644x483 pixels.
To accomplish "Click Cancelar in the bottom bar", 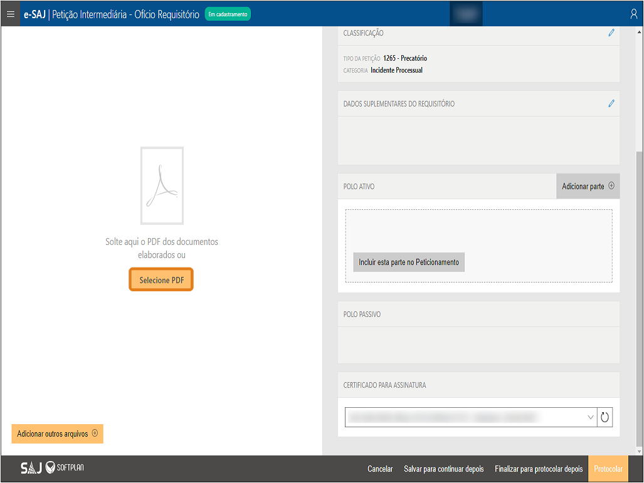I will 380,469.
